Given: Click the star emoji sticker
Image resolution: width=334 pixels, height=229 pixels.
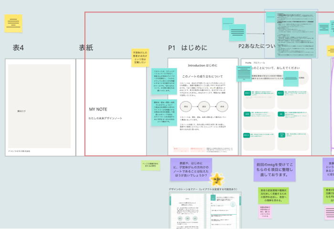Looking at the screenshot, I should pyautogui.click(x=217, y=179).
